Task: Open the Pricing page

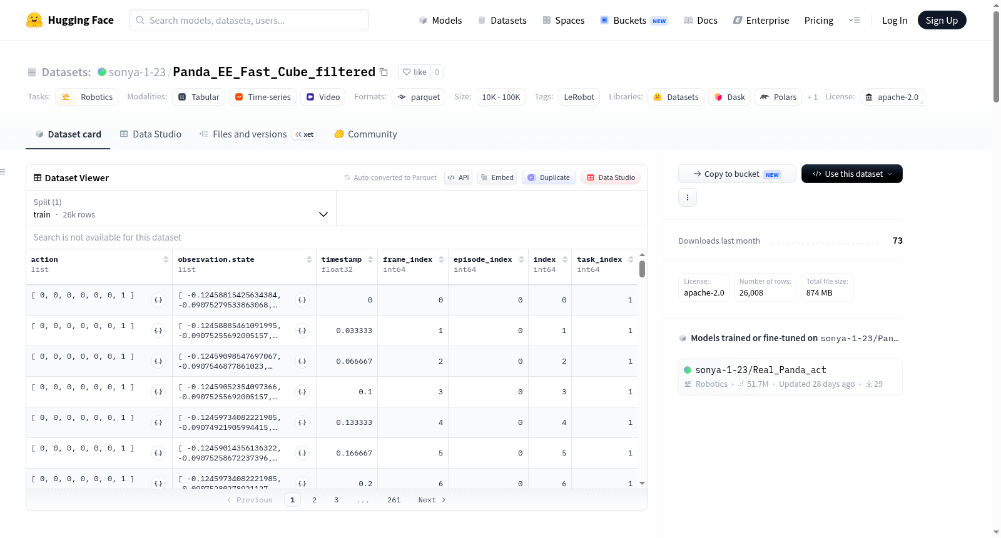Action: pos(819,21)
